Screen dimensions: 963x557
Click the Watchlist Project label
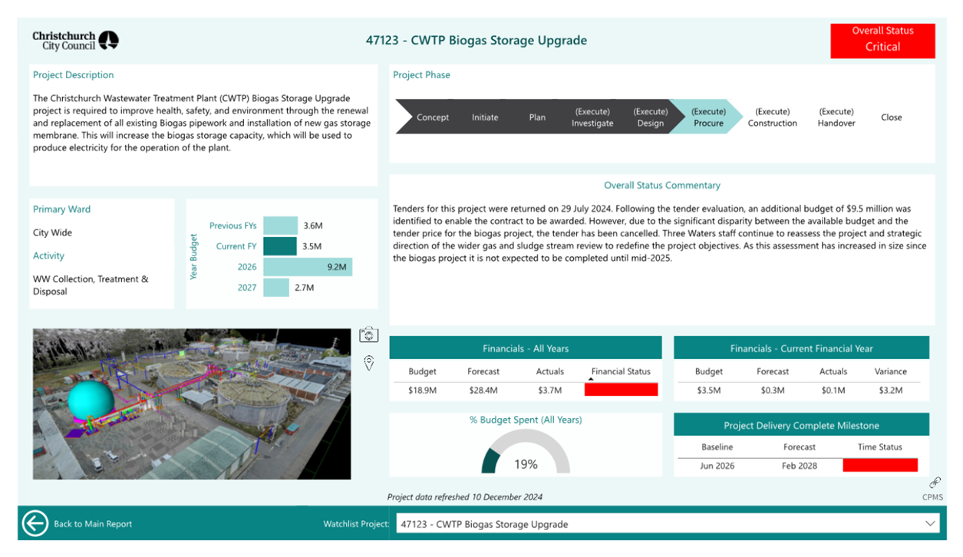(356, 524)
